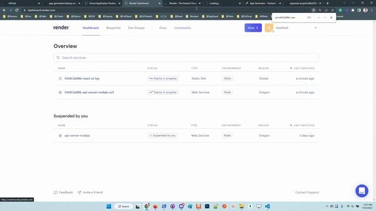This screenshot has height=211, width=376.
Task: Click the find-in-page text field
Action: (x=289, y=18)
